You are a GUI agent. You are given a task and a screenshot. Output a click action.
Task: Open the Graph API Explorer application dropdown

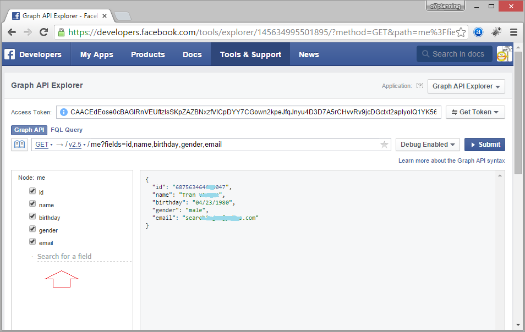tap(466, 86)
